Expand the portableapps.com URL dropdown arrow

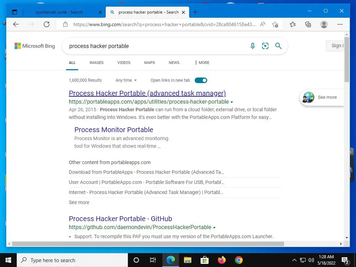pyautogui.click(x=232, y=102)
